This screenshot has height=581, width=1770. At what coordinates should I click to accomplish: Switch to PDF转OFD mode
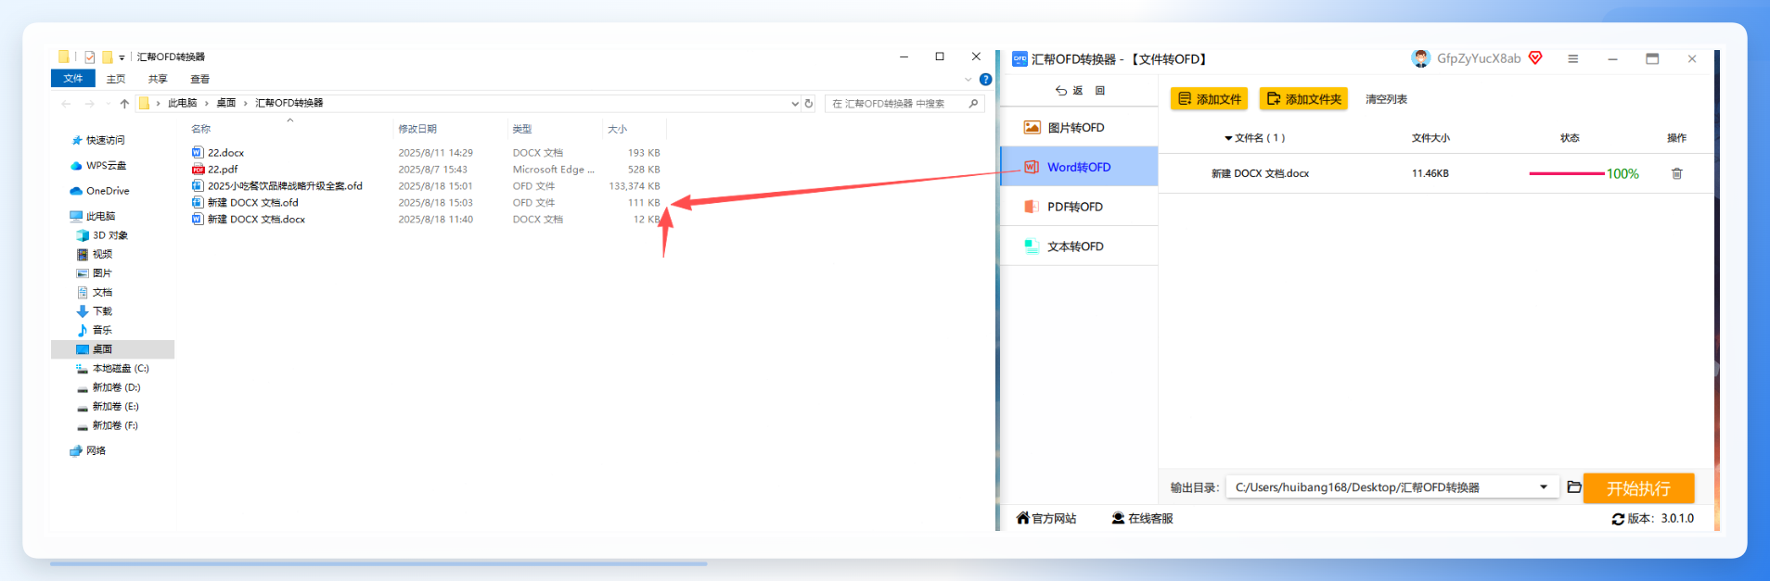[x=1079, y=207]
